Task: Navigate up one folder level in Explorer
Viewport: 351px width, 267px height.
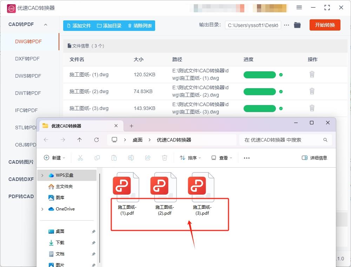Action: pyautogui.click(x=80, y=139)
